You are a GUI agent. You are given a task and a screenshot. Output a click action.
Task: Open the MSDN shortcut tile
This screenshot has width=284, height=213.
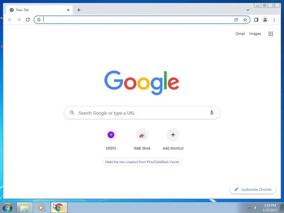click(111, 139)
